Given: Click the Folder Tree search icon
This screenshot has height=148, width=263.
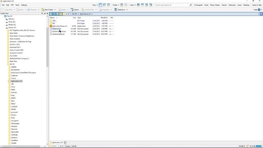Looking at the screenshot, I should [x=42, y=13].
